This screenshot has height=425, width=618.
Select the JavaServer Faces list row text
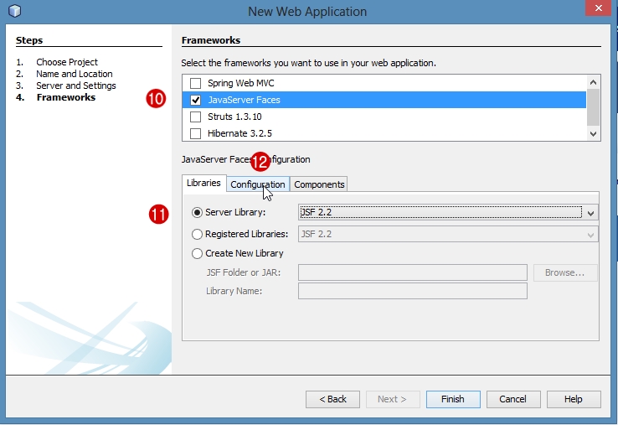[244, 101]
